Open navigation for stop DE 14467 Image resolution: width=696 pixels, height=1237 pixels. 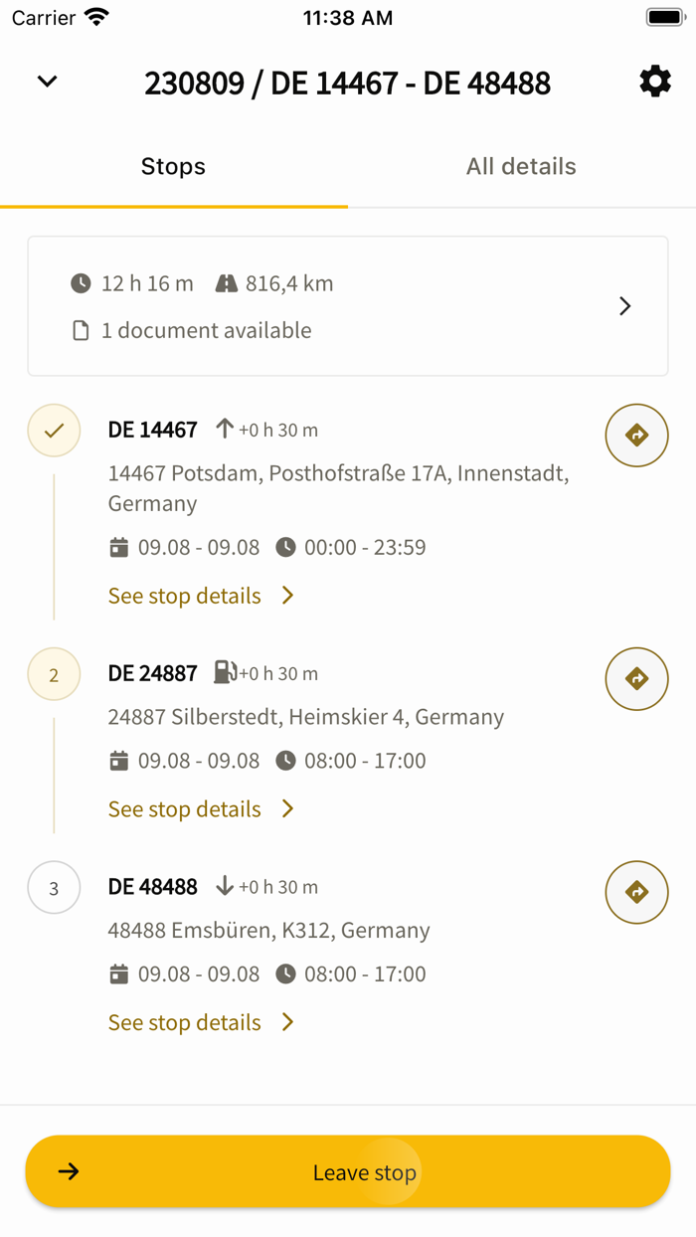(x=636, y=436)
